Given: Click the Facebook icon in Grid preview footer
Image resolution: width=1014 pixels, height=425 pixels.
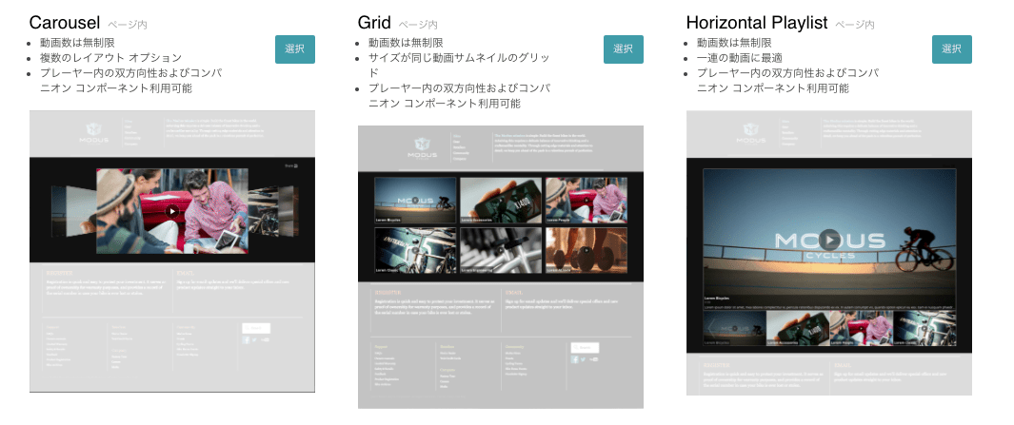Looking at the screenshot, I should point(574,359).
